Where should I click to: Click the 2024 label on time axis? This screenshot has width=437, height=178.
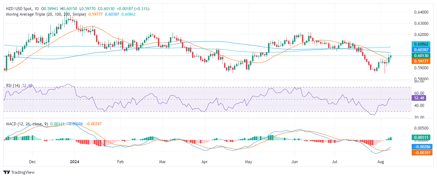point(74,162)
